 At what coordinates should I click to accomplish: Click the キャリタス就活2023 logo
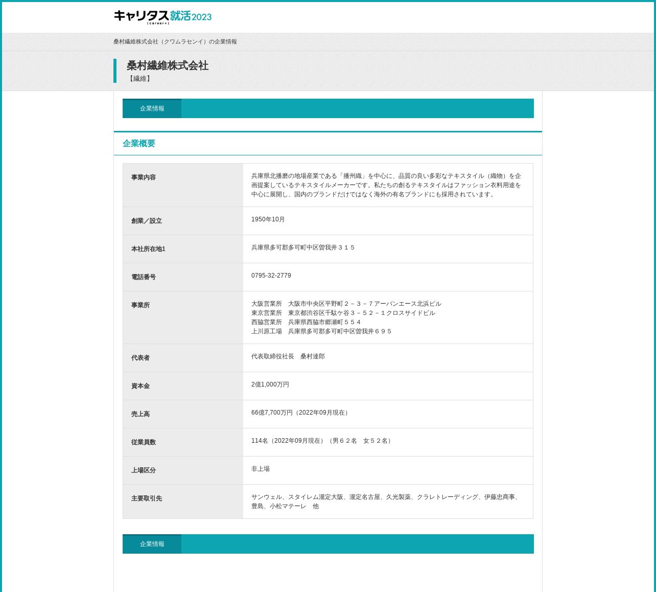(x=162, y=17)
